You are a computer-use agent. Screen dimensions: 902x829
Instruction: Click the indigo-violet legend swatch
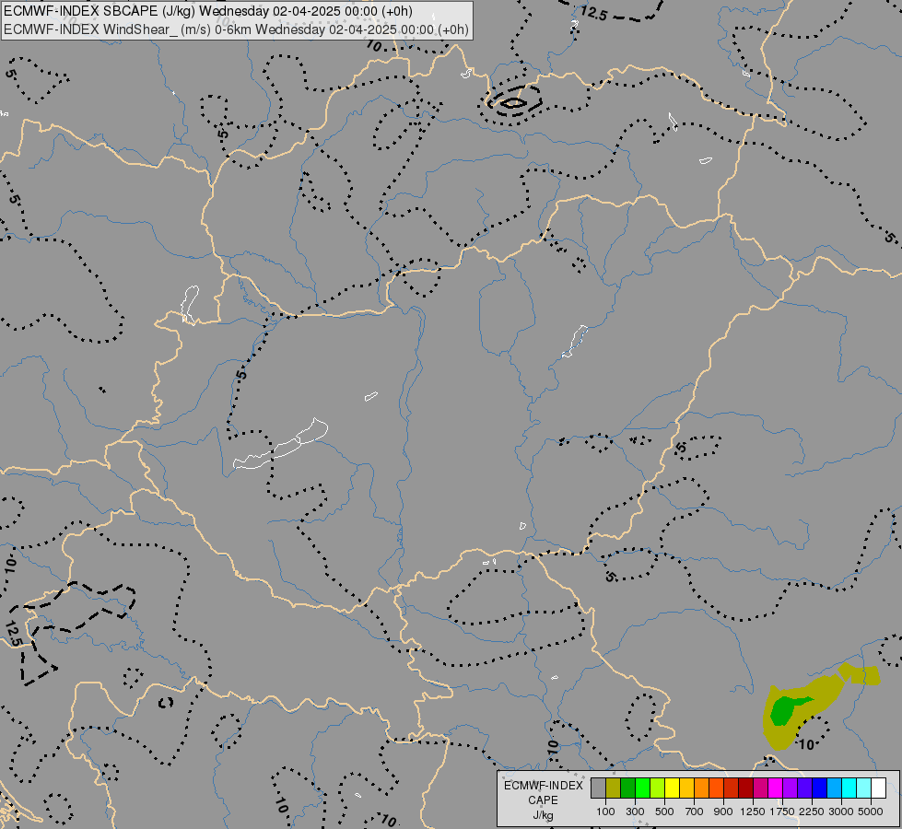tap(804, 788)
